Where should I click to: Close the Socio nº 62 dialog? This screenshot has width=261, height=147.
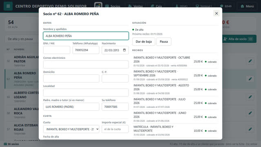tap(217, 13)
